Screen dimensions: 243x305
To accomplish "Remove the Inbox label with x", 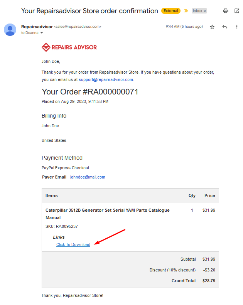I will point(205,11).
